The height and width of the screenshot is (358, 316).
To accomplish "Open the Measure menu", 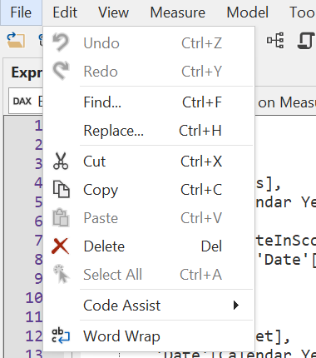I will point(177,12).
